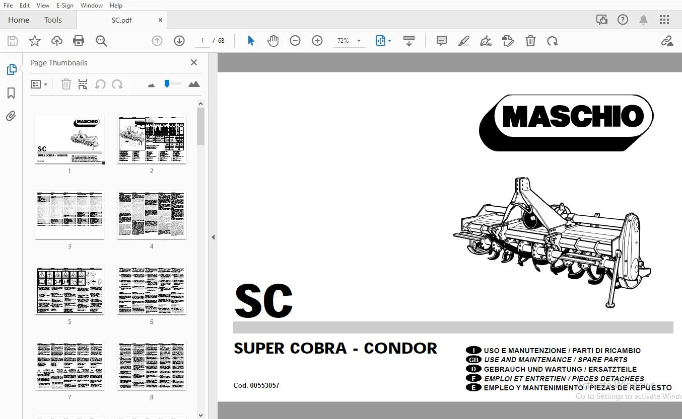Upload the file to cloud storage

(x=57, y=41)
